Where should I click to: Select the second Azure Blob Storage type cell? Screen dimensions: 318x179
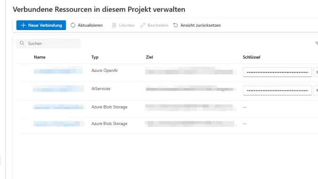coord(109,124)
